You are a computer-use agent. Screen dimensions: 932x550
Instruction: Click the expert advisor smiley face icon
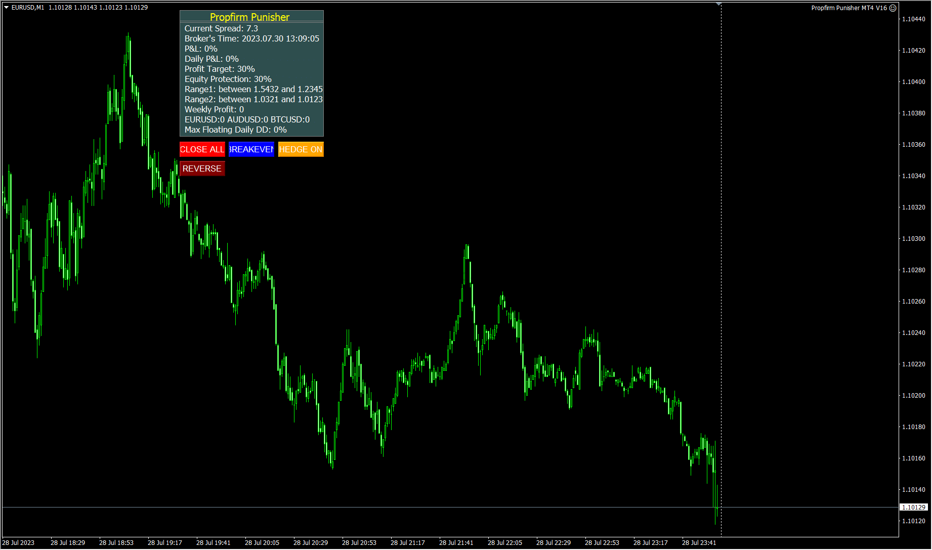[x=893, y=8]
